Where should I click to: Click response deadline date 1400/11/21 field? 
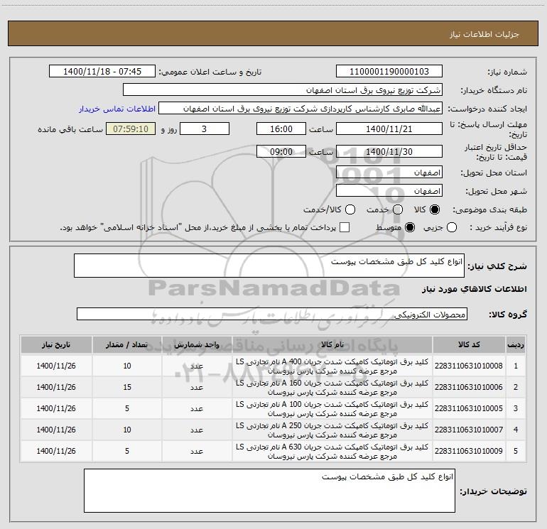(x=389, y=129)
